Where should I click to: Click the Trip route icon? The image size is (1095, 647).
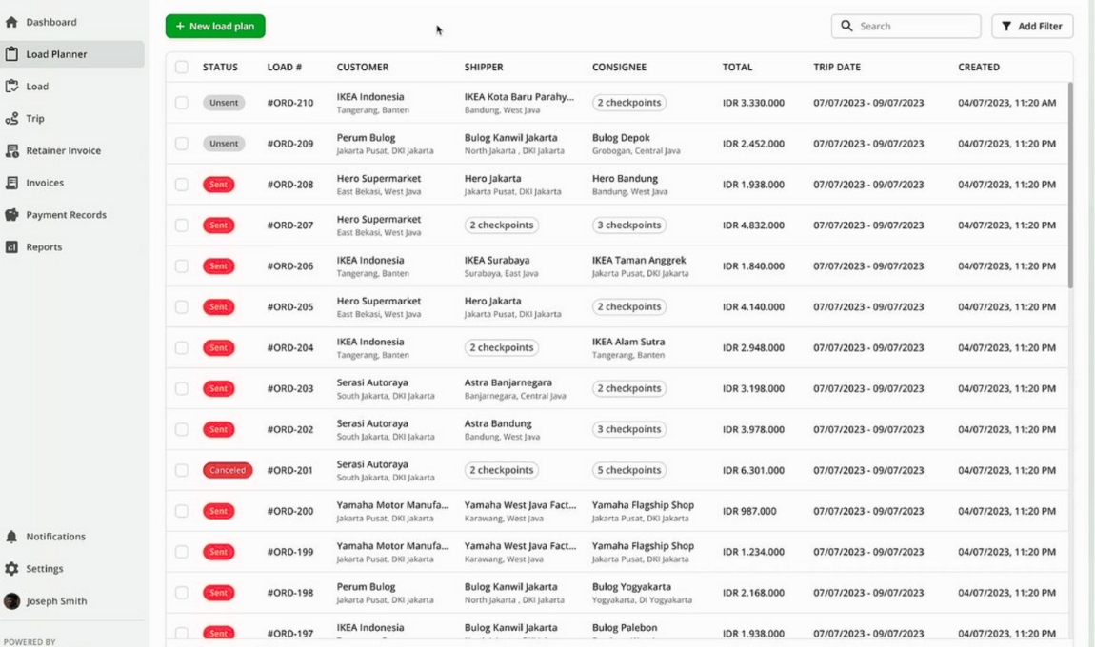point(12,119)
